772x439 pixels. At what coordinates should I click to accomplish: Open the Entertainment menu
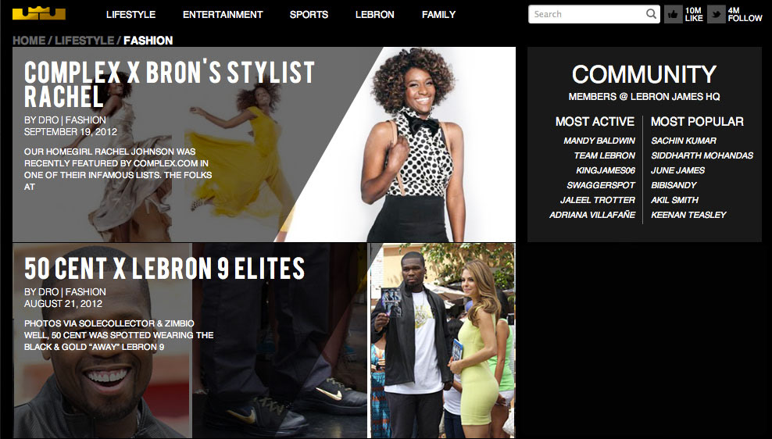(223, 15)
